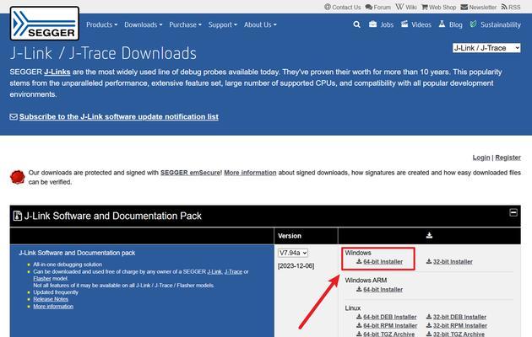Open More information about signed downloads
Screen dimensions: 532x337
[250, 173]
